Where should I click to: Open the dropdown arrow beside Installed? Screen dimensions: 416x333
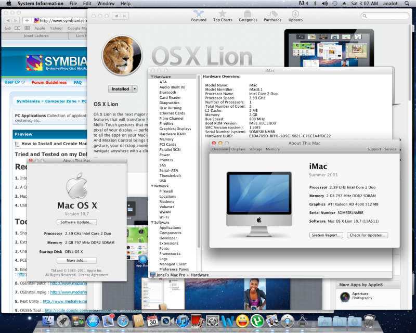pyautogui.click(x=135, y=89)
